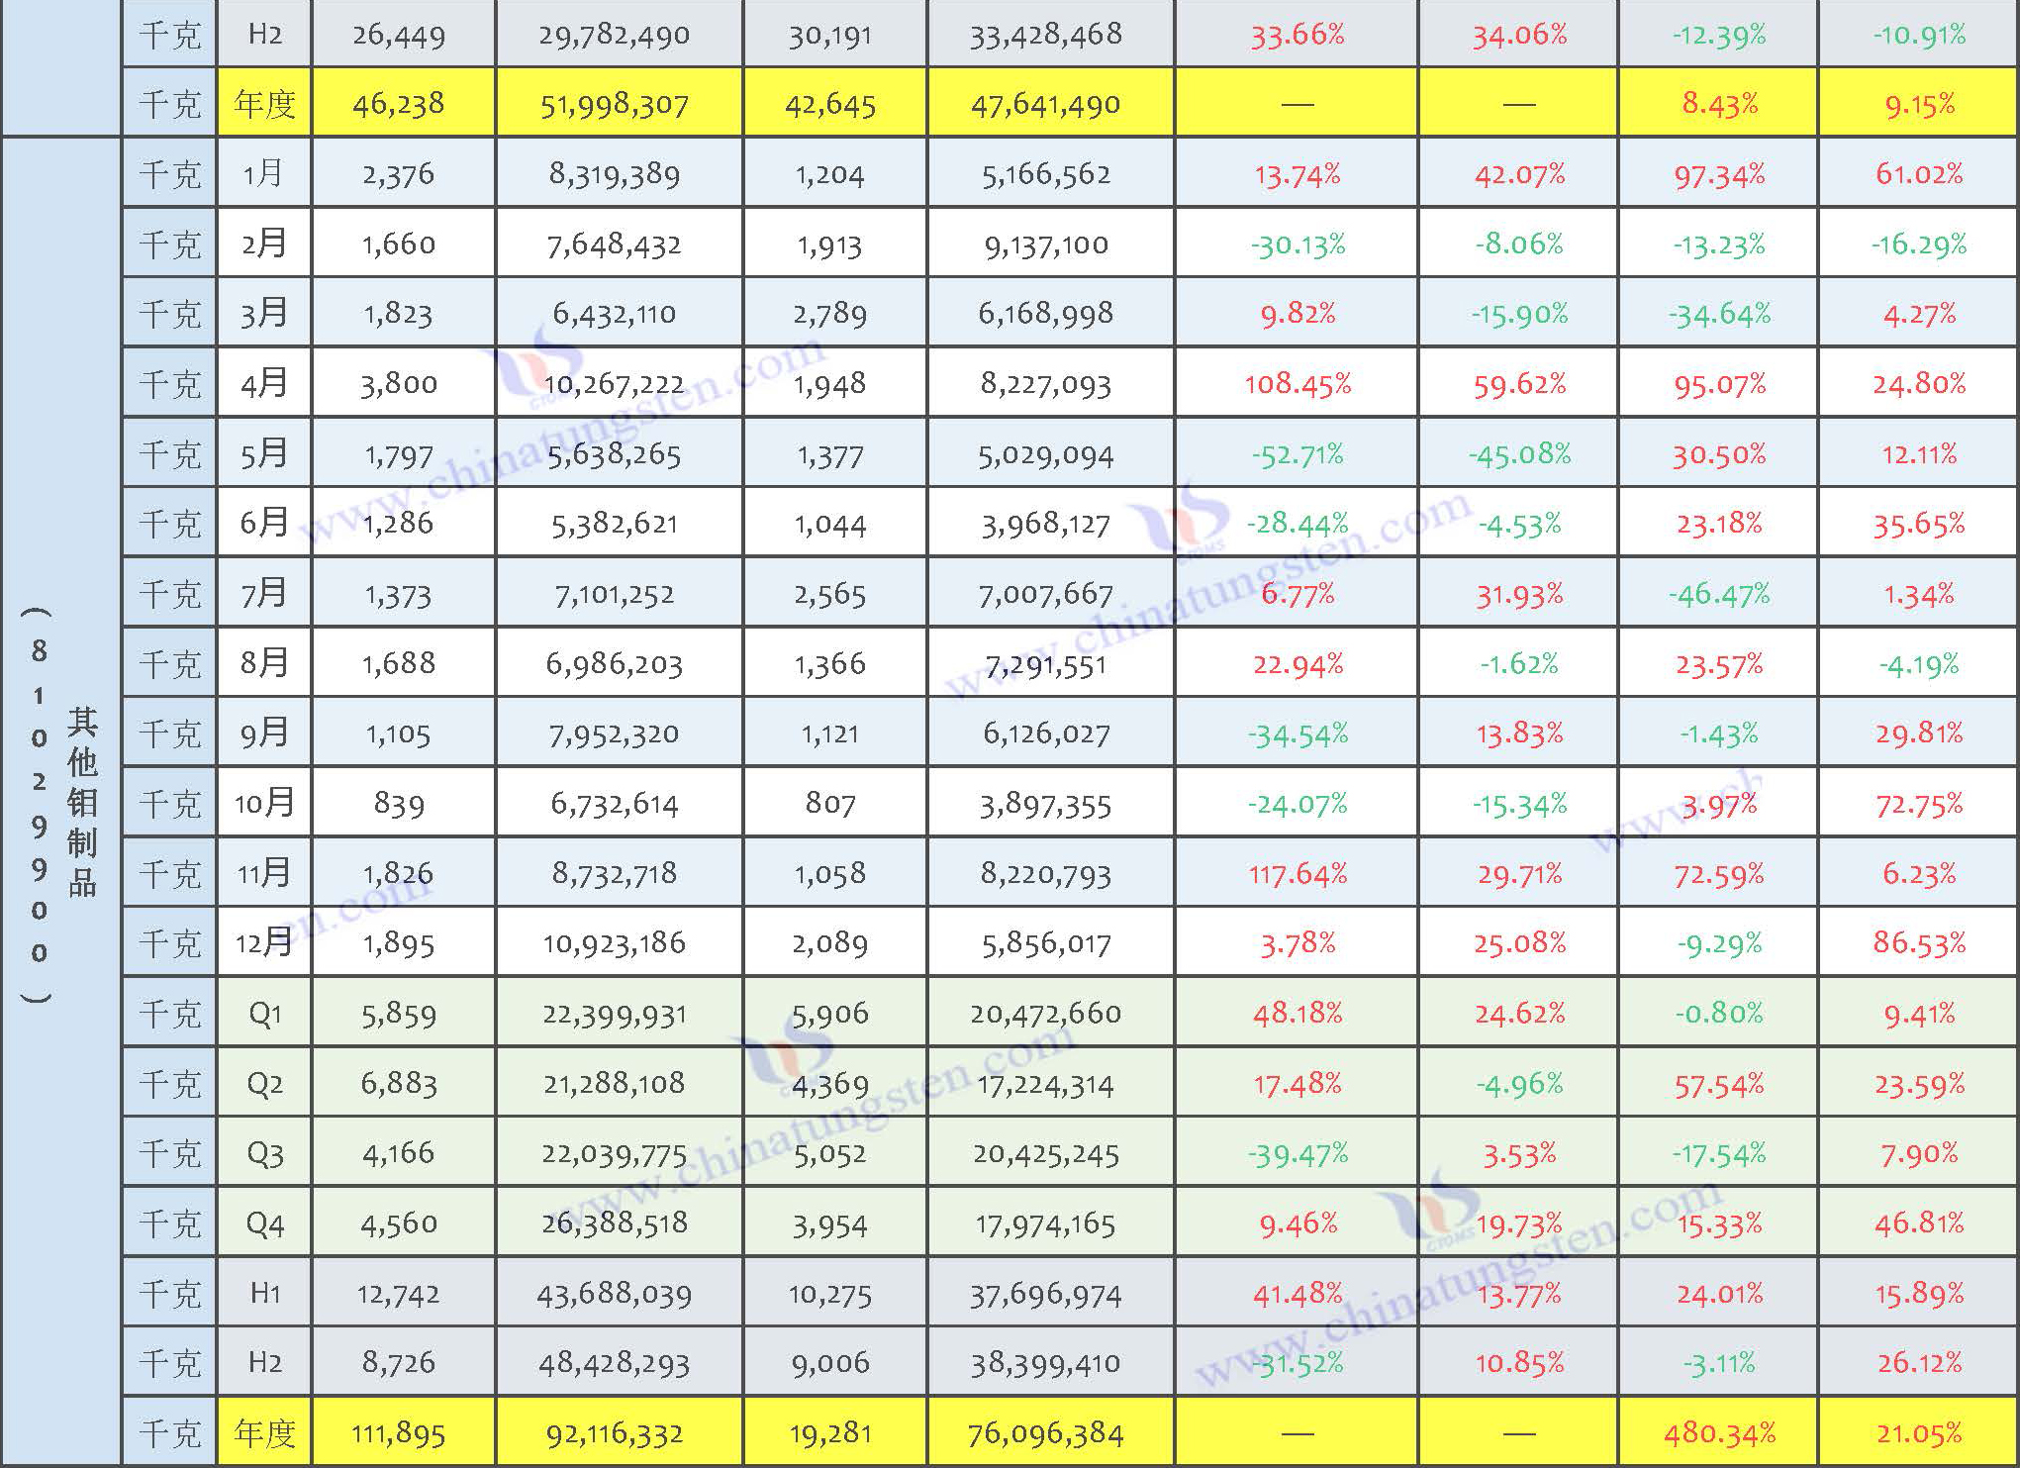Viewport: 2020px width, 1468px height.
Task: Click the 86.53% cell in 12月 row
Action: 1918,942
